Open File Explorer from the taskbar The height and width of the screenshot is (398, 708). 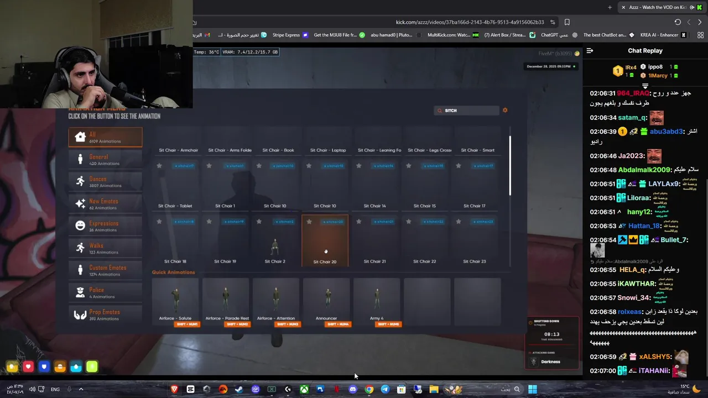coord(434,389)
